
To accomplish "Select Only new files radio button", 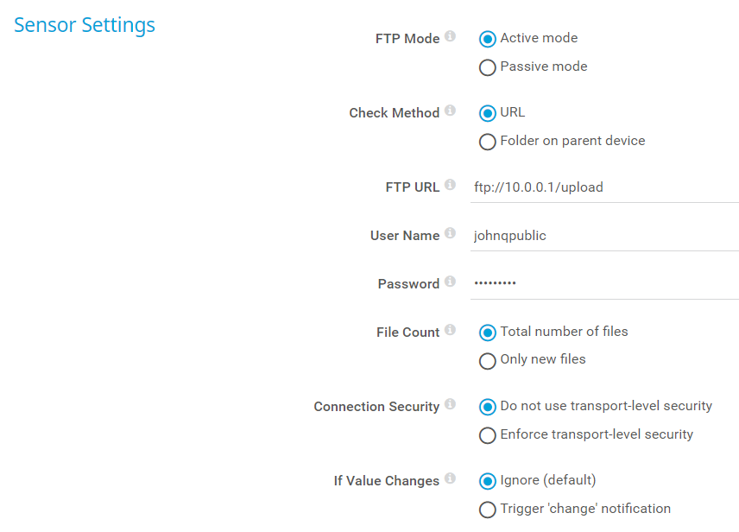I will coord(488,361).
